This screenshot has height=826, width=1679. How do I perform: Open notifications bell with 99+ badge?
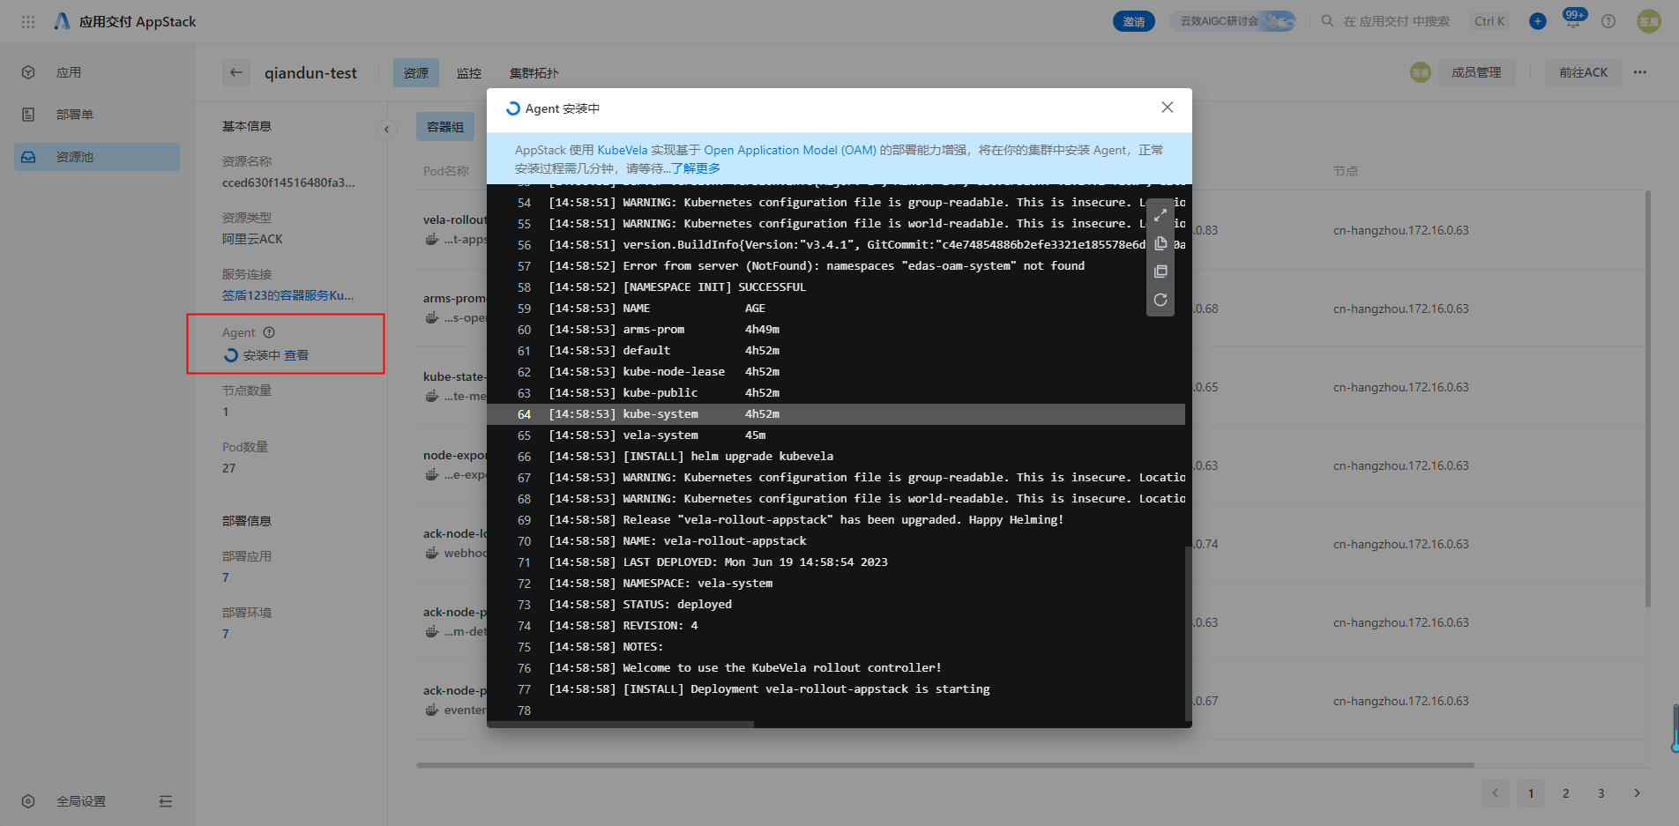click(x=1573, y=21)
